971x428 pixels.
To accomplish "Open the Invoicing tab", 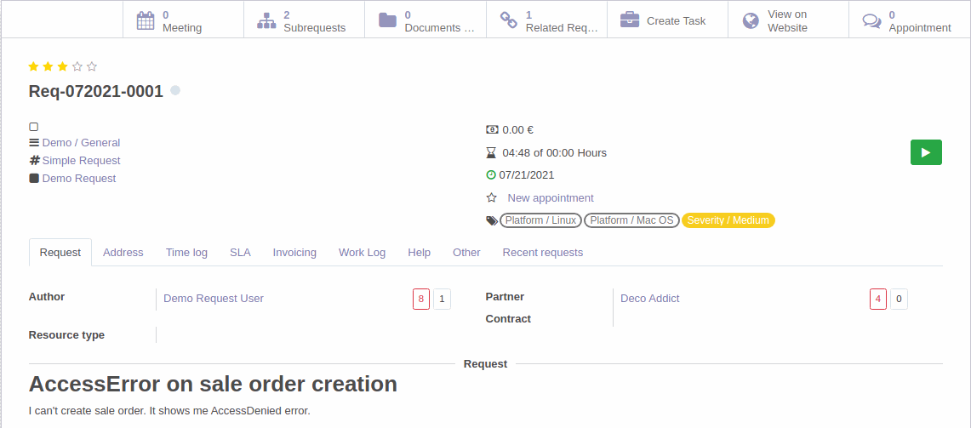I will point(294,253).
